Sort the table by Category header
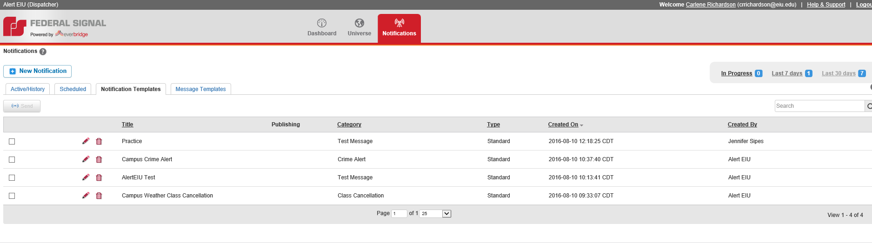872x243 pixels. [x=349, y=125]
